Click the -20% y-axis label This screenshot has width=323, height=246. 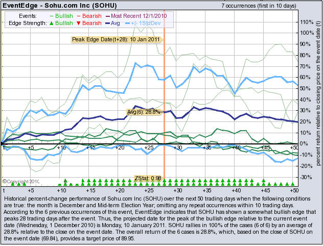[307, 166]
